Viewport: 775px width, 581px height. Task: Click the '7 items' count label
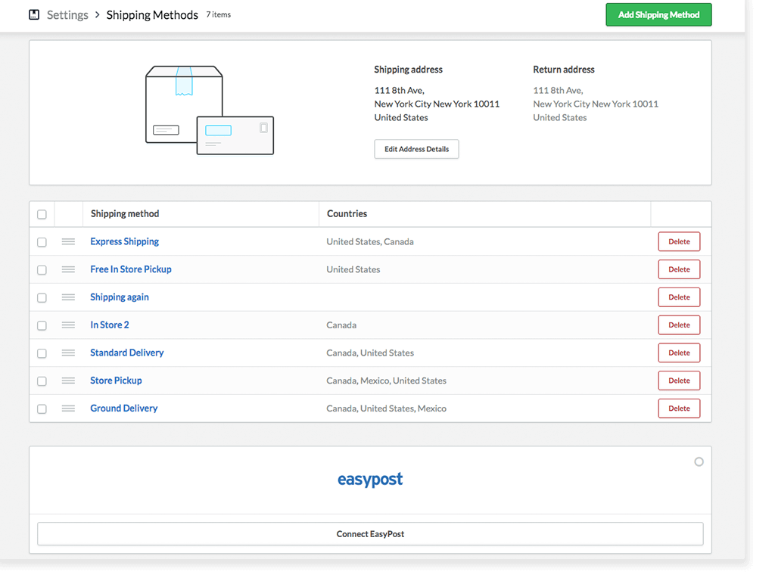219,15
